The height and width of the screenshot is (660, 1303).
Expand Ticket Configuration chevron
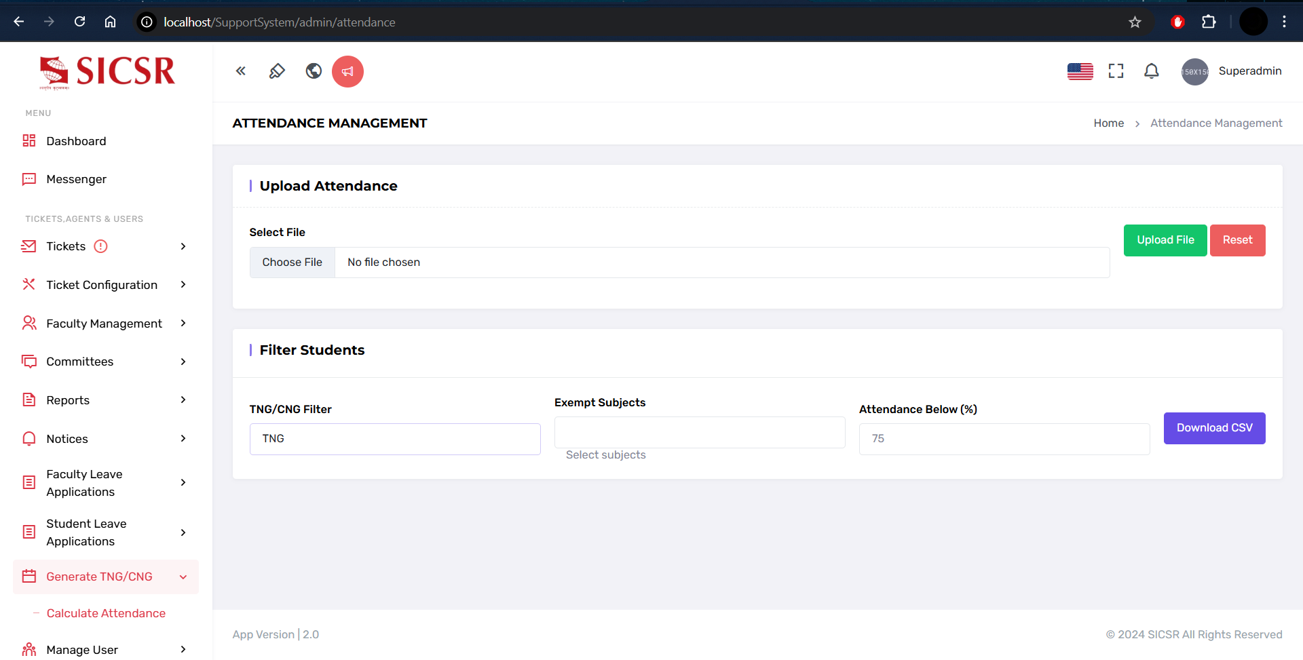click(183, 284)
